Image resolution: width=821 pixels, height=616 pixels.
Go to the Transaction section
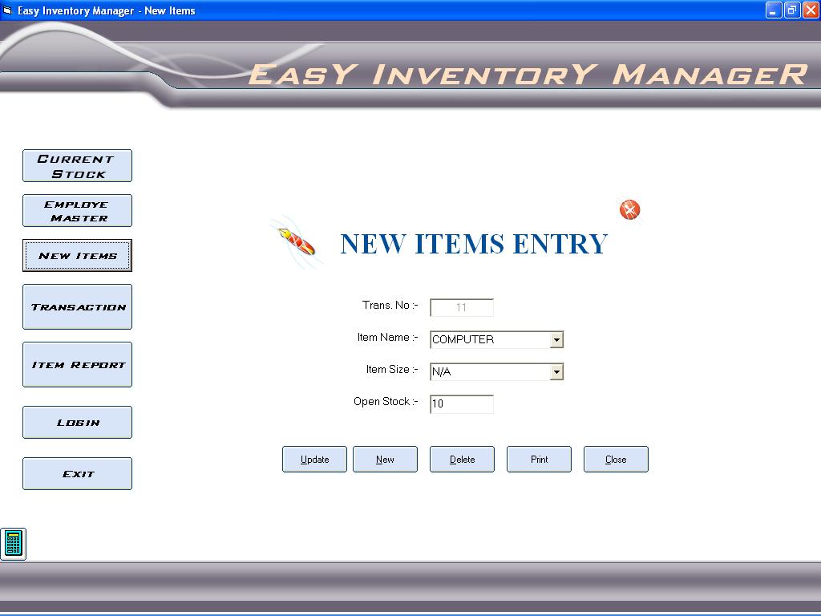pos(77,307)
